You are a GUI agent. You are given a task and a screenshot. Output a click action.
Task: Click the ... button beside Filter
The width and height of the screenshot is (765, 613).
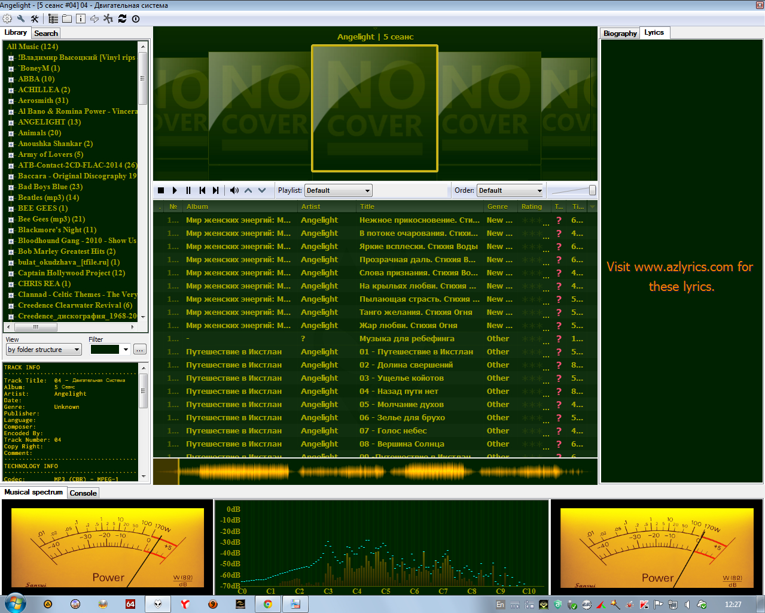[x=139, y=350]
